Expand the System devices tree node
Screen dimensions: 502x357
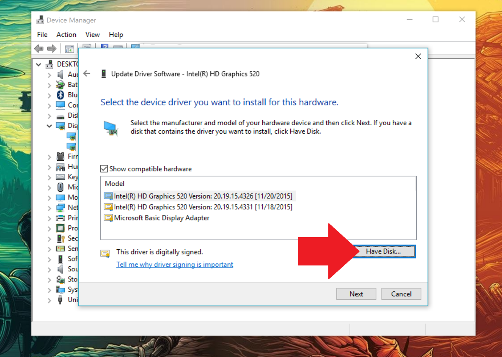click(49, 290)
